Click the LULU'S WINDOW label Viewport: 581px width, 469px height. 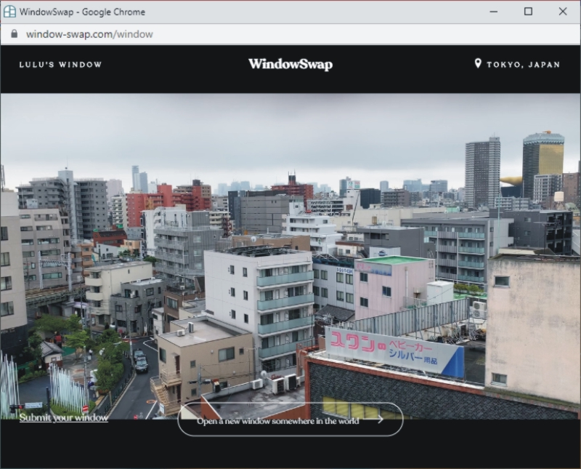click(x=60, y=65)
